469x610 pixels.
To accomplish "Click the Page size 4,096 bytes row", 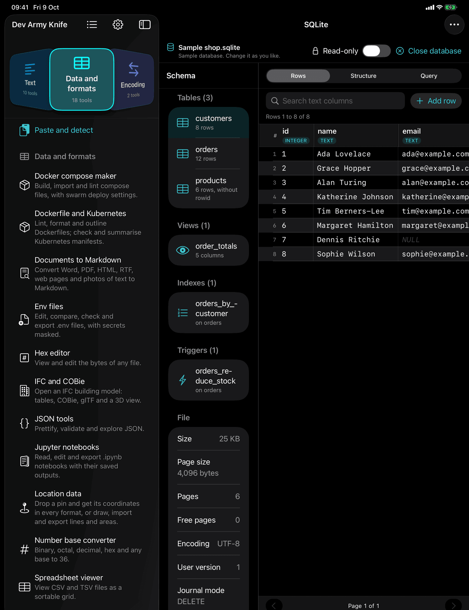I will [x=208, y=468].
